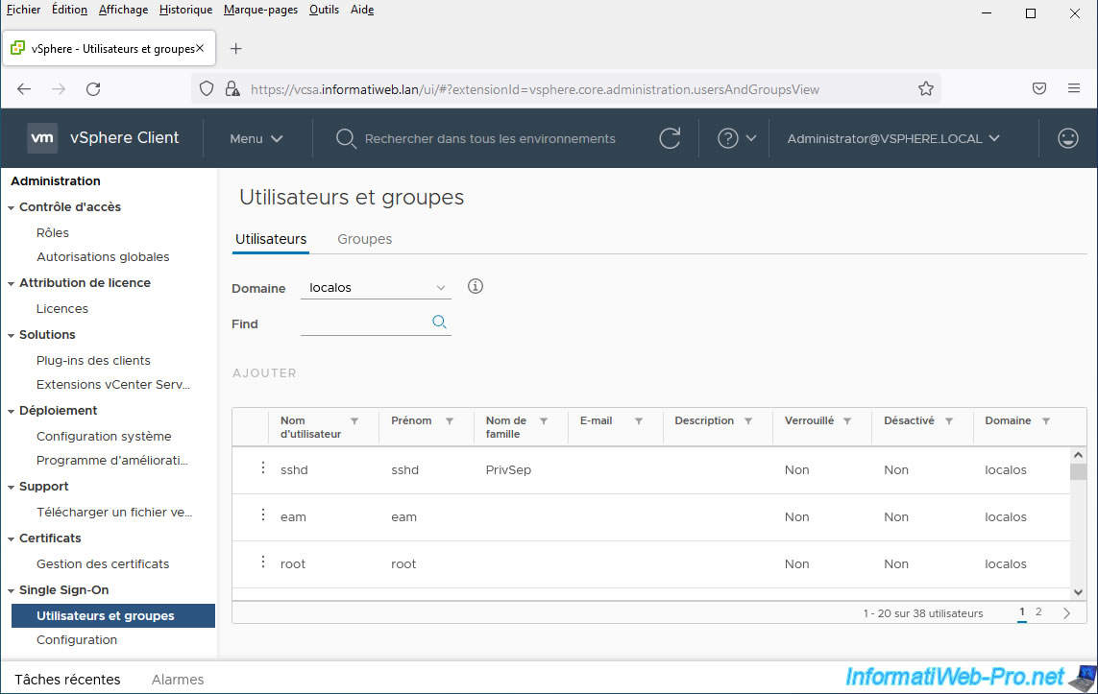Select the Utilisateurs tab
1098x694 pixels.
271,239
